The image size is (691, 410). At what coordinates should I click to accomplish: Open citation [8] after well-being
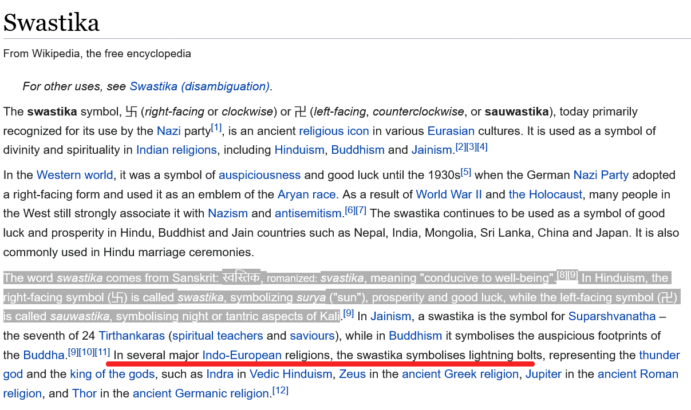click(x=562, y=275)
